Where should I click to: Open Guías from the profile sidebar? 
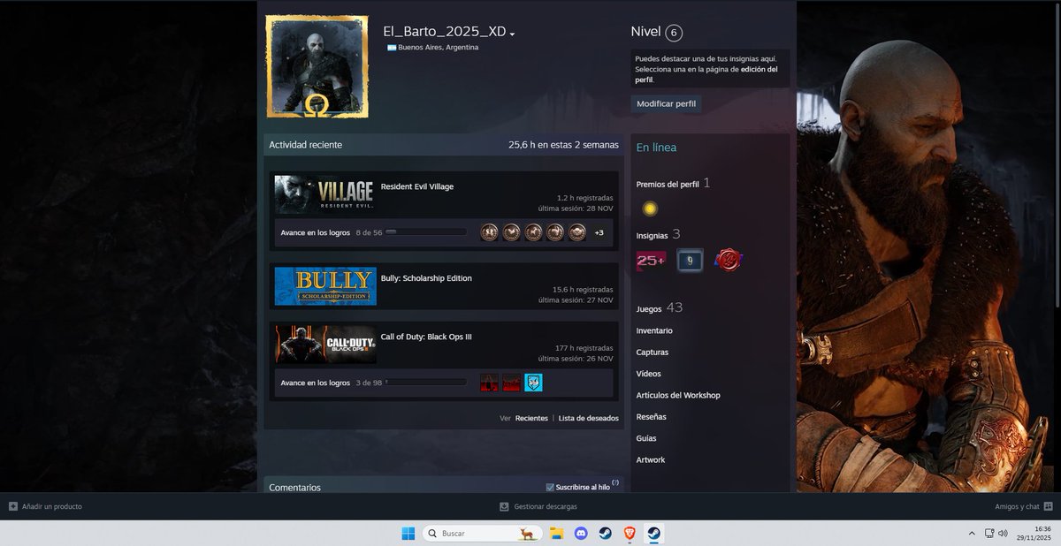click(x=646, y=438)
